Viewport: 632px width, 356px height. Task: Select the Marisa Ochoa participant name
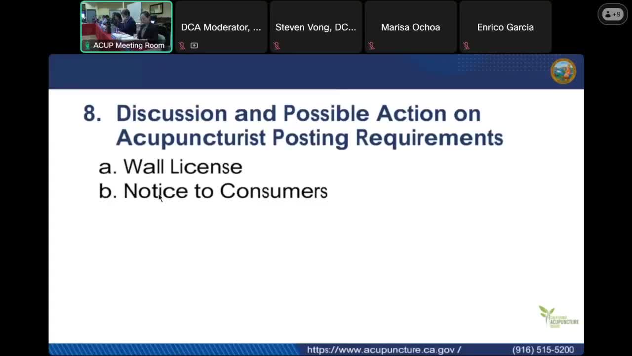pyautogui.click(x=410, y=27)
